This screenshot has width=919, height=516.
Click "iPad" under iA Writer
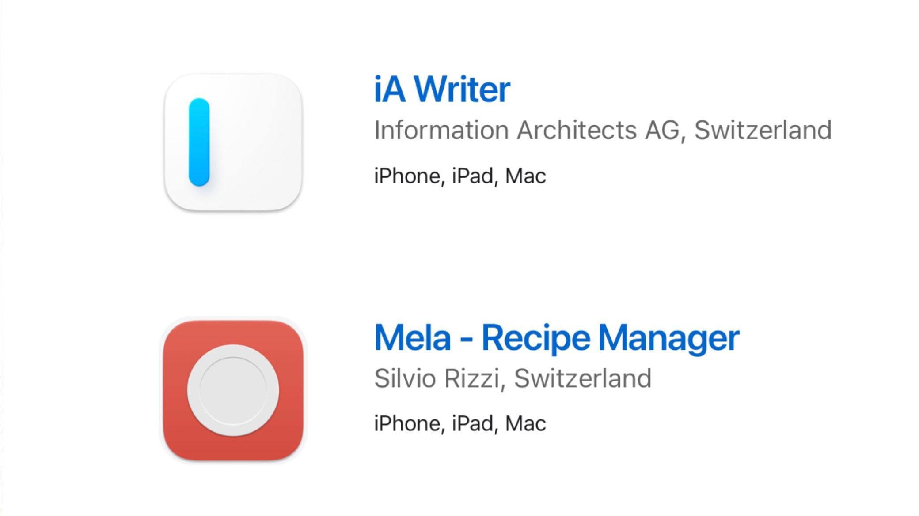pos(472,176)
